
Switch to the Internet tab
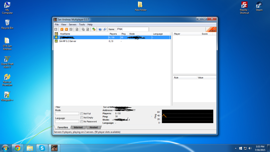[x=78, y=127]
